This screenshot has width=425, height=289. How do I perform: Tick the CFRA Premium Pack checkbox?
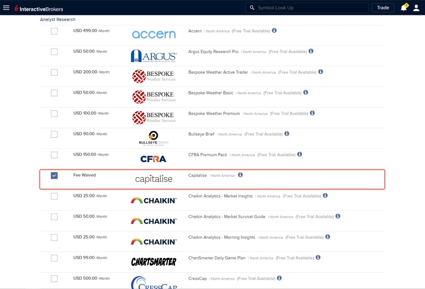tap(54, 155)
